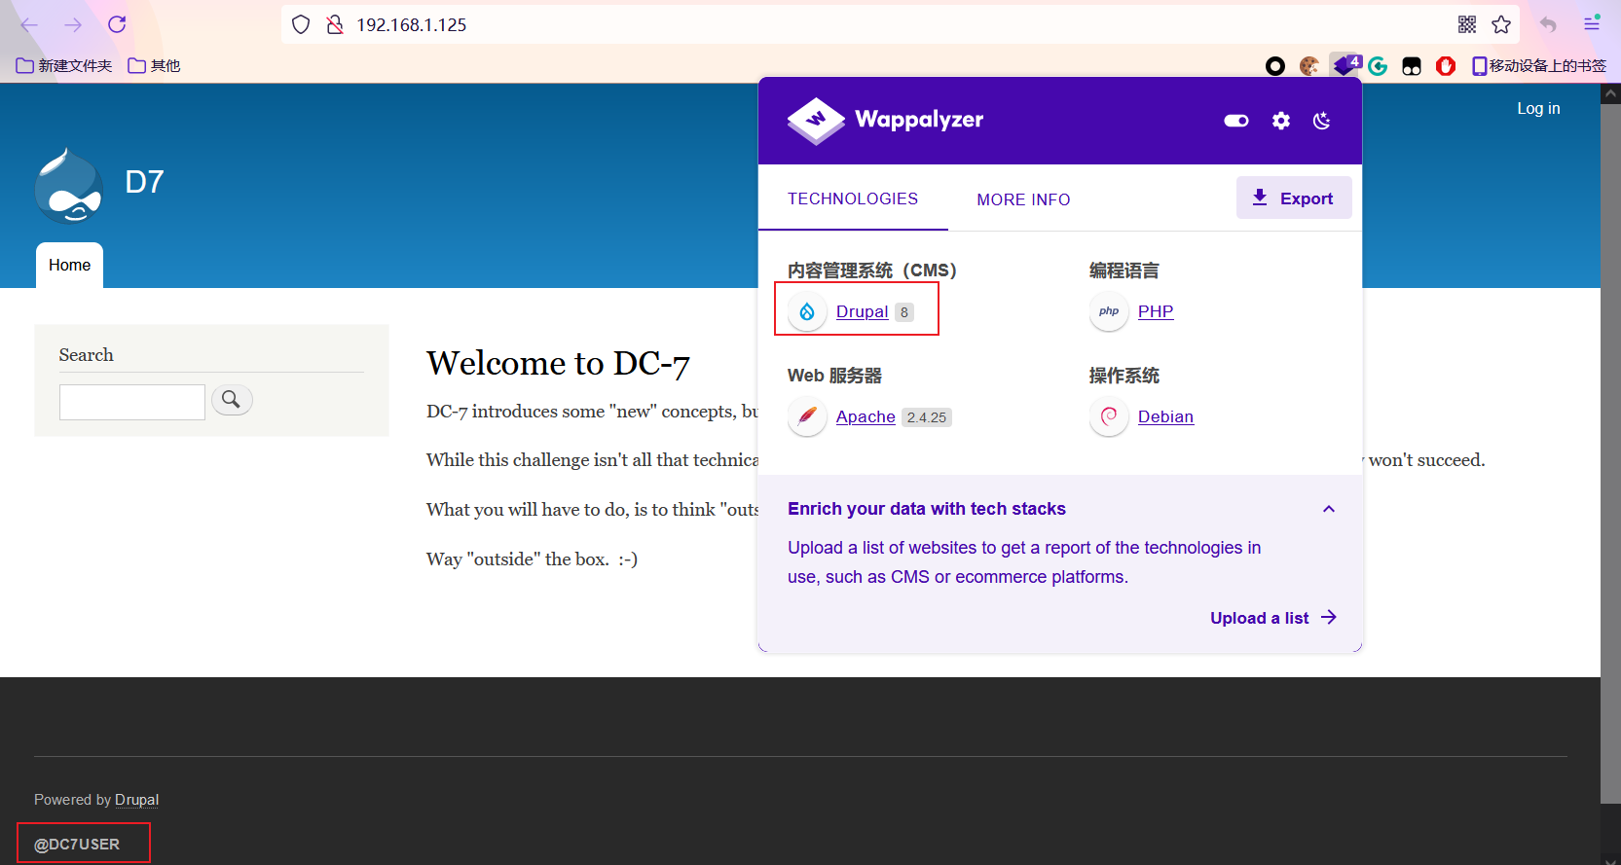Click the PHP logo icon

(x=1109, y=311)
